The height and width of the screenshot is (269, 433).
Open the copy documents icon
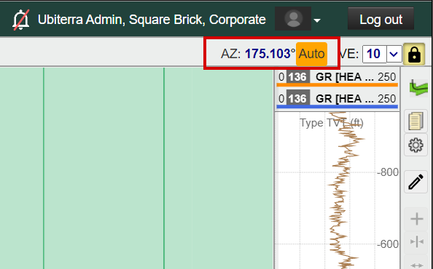tap(416, 121)
